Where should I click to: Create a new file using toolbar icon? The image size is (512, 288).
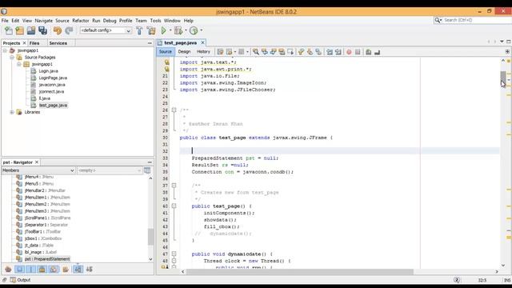[x=9, y=30]
